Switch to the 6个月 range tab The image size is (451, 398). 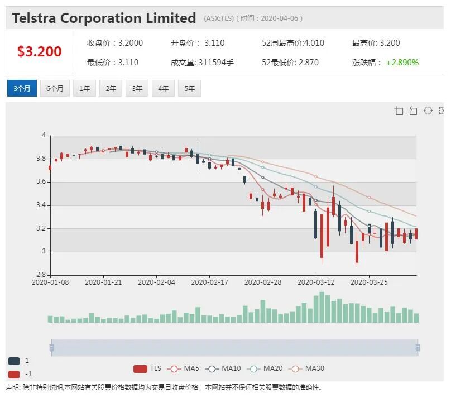[55, 88]
